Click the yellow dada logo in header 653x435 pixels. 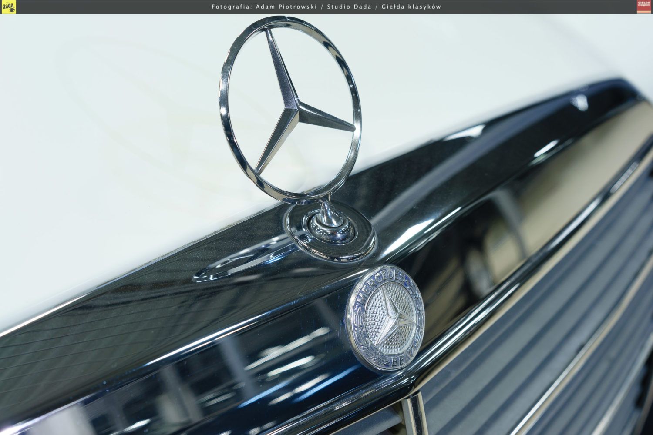click(x=8, y=7)
